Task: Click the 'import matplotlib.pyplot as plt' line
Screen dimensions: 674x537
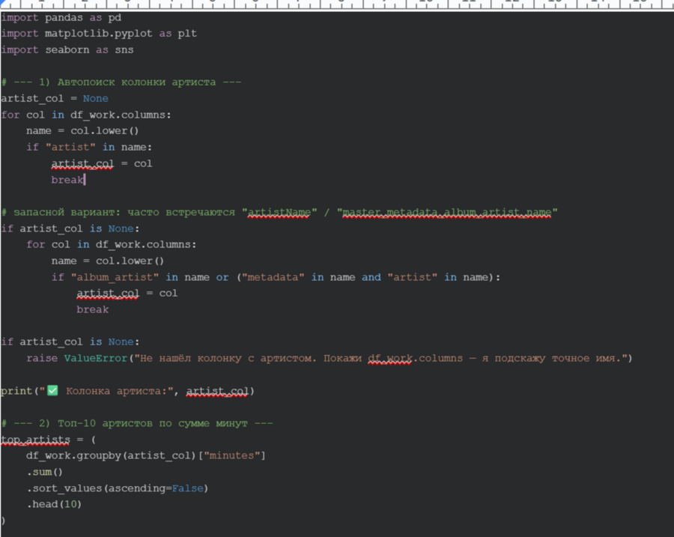Action: (99, 34)
